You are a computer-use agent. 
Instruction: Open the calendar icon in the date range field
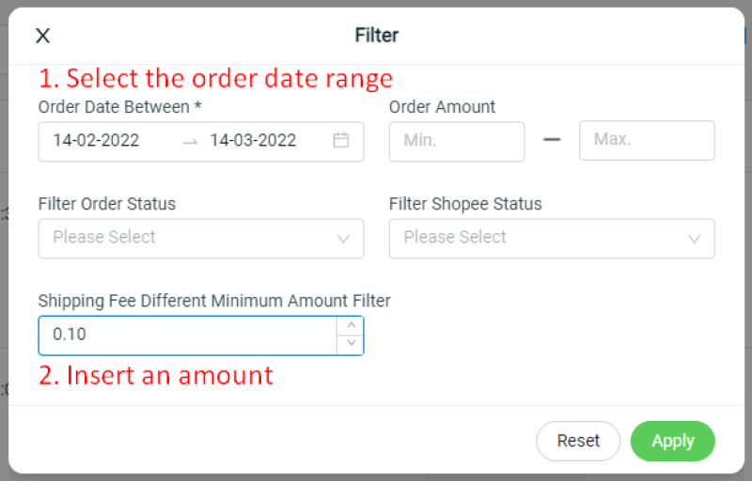[341, 140]
